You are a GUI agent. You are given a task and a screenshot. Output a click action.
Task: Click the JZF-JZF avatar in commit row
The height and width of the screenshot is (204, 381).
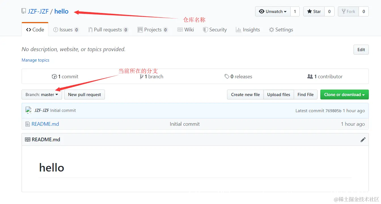(28, 110)
